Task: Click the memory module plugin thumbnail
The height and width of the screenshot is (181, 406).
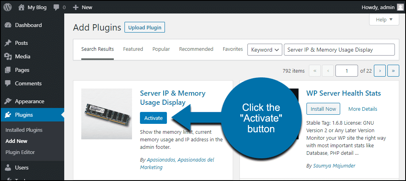Action: (x=106, y=114)
